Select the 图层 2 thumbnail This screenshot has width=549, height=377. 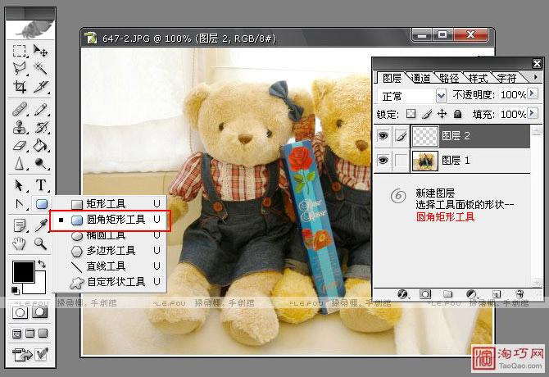(x=425, y=136)
